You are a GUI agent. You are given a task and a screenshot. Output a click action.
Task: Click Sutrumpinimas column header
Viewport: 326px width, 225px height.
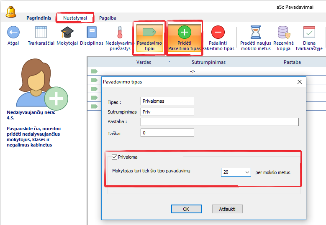[x=208, y=62]
